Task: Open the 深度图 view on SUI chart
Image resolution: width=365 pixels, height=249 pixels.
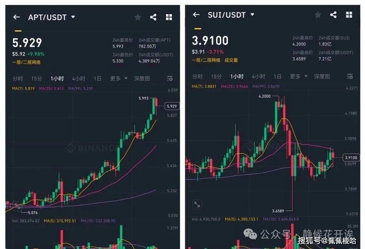Action: 322,76
